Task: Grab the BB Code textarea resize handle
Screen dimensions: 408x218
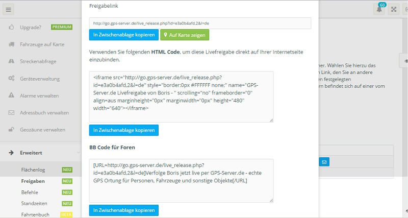Action: 271,200
